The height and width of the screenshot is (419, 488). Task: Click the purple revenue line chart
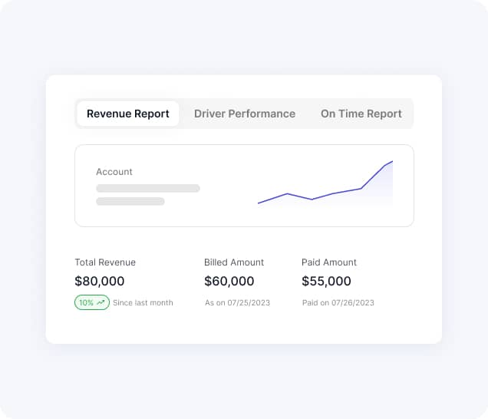click(325, 183)
